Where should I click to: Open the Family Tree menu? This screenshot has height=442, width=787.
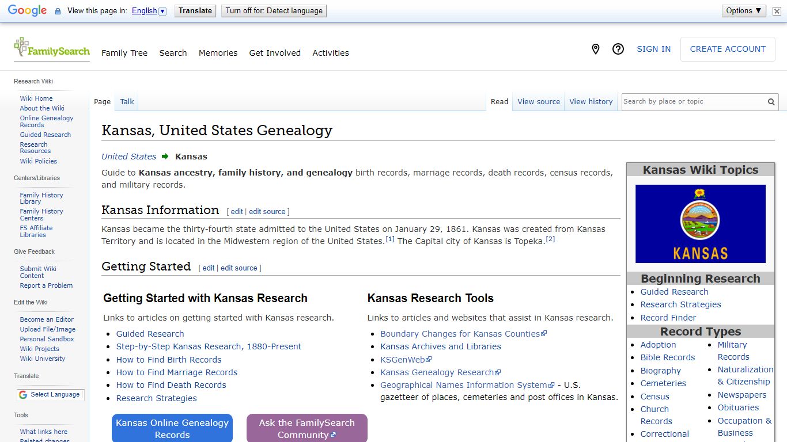(124, 53)
